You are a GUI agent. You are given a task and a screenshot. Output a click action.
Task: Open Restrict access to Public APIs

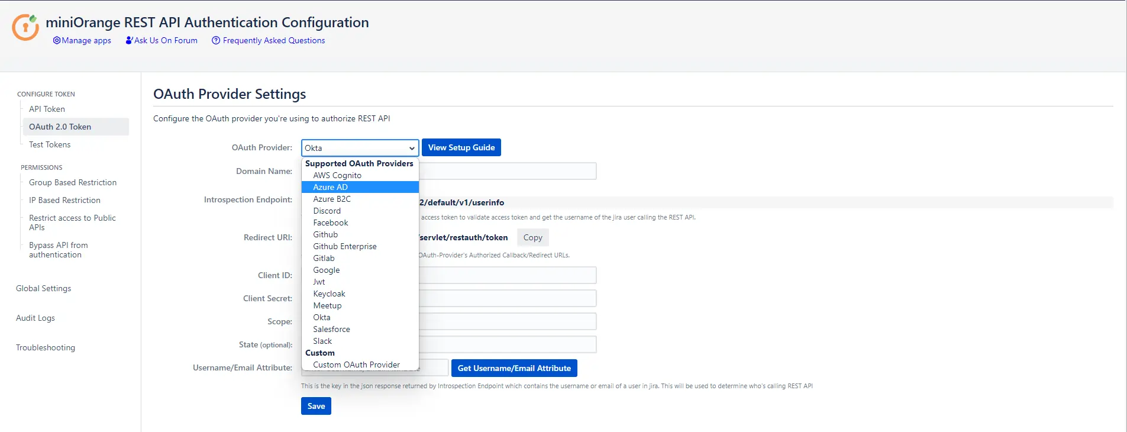72,223
